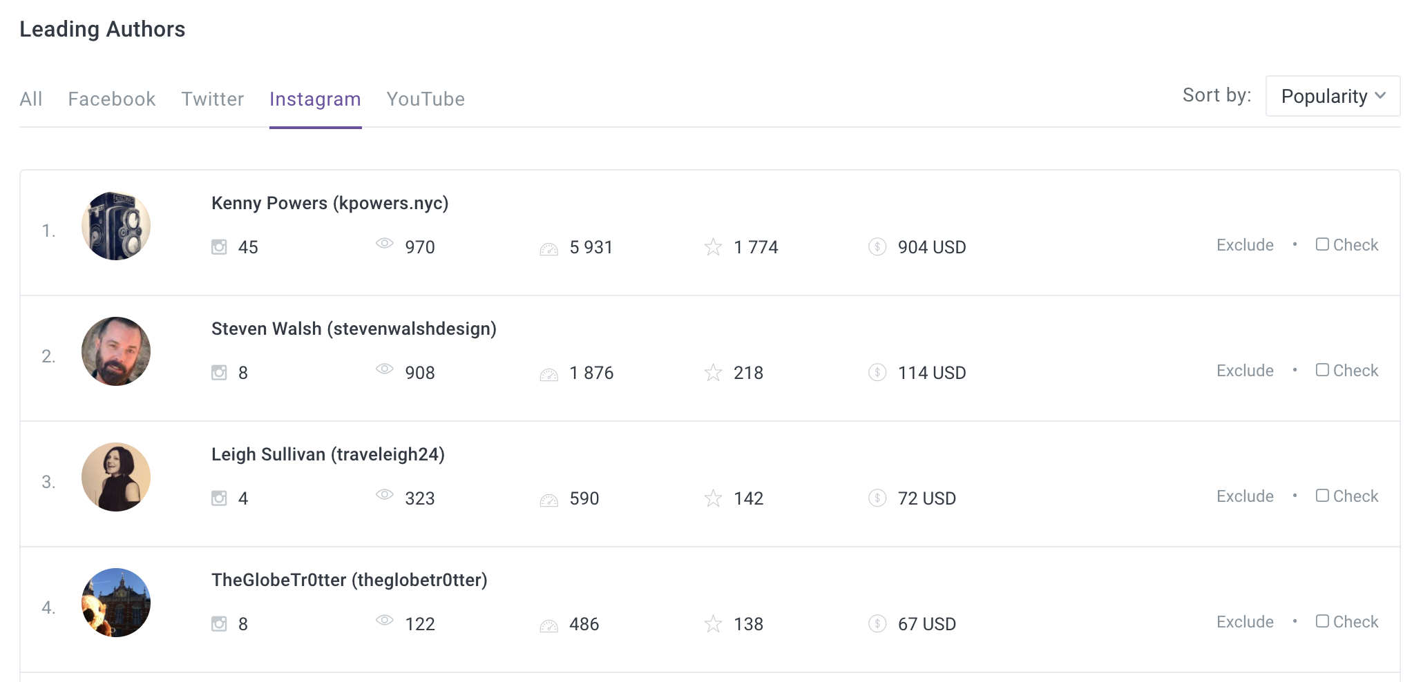
Task: Click the eye views icon for Steven Walsh
Action: tap(384, 369)
